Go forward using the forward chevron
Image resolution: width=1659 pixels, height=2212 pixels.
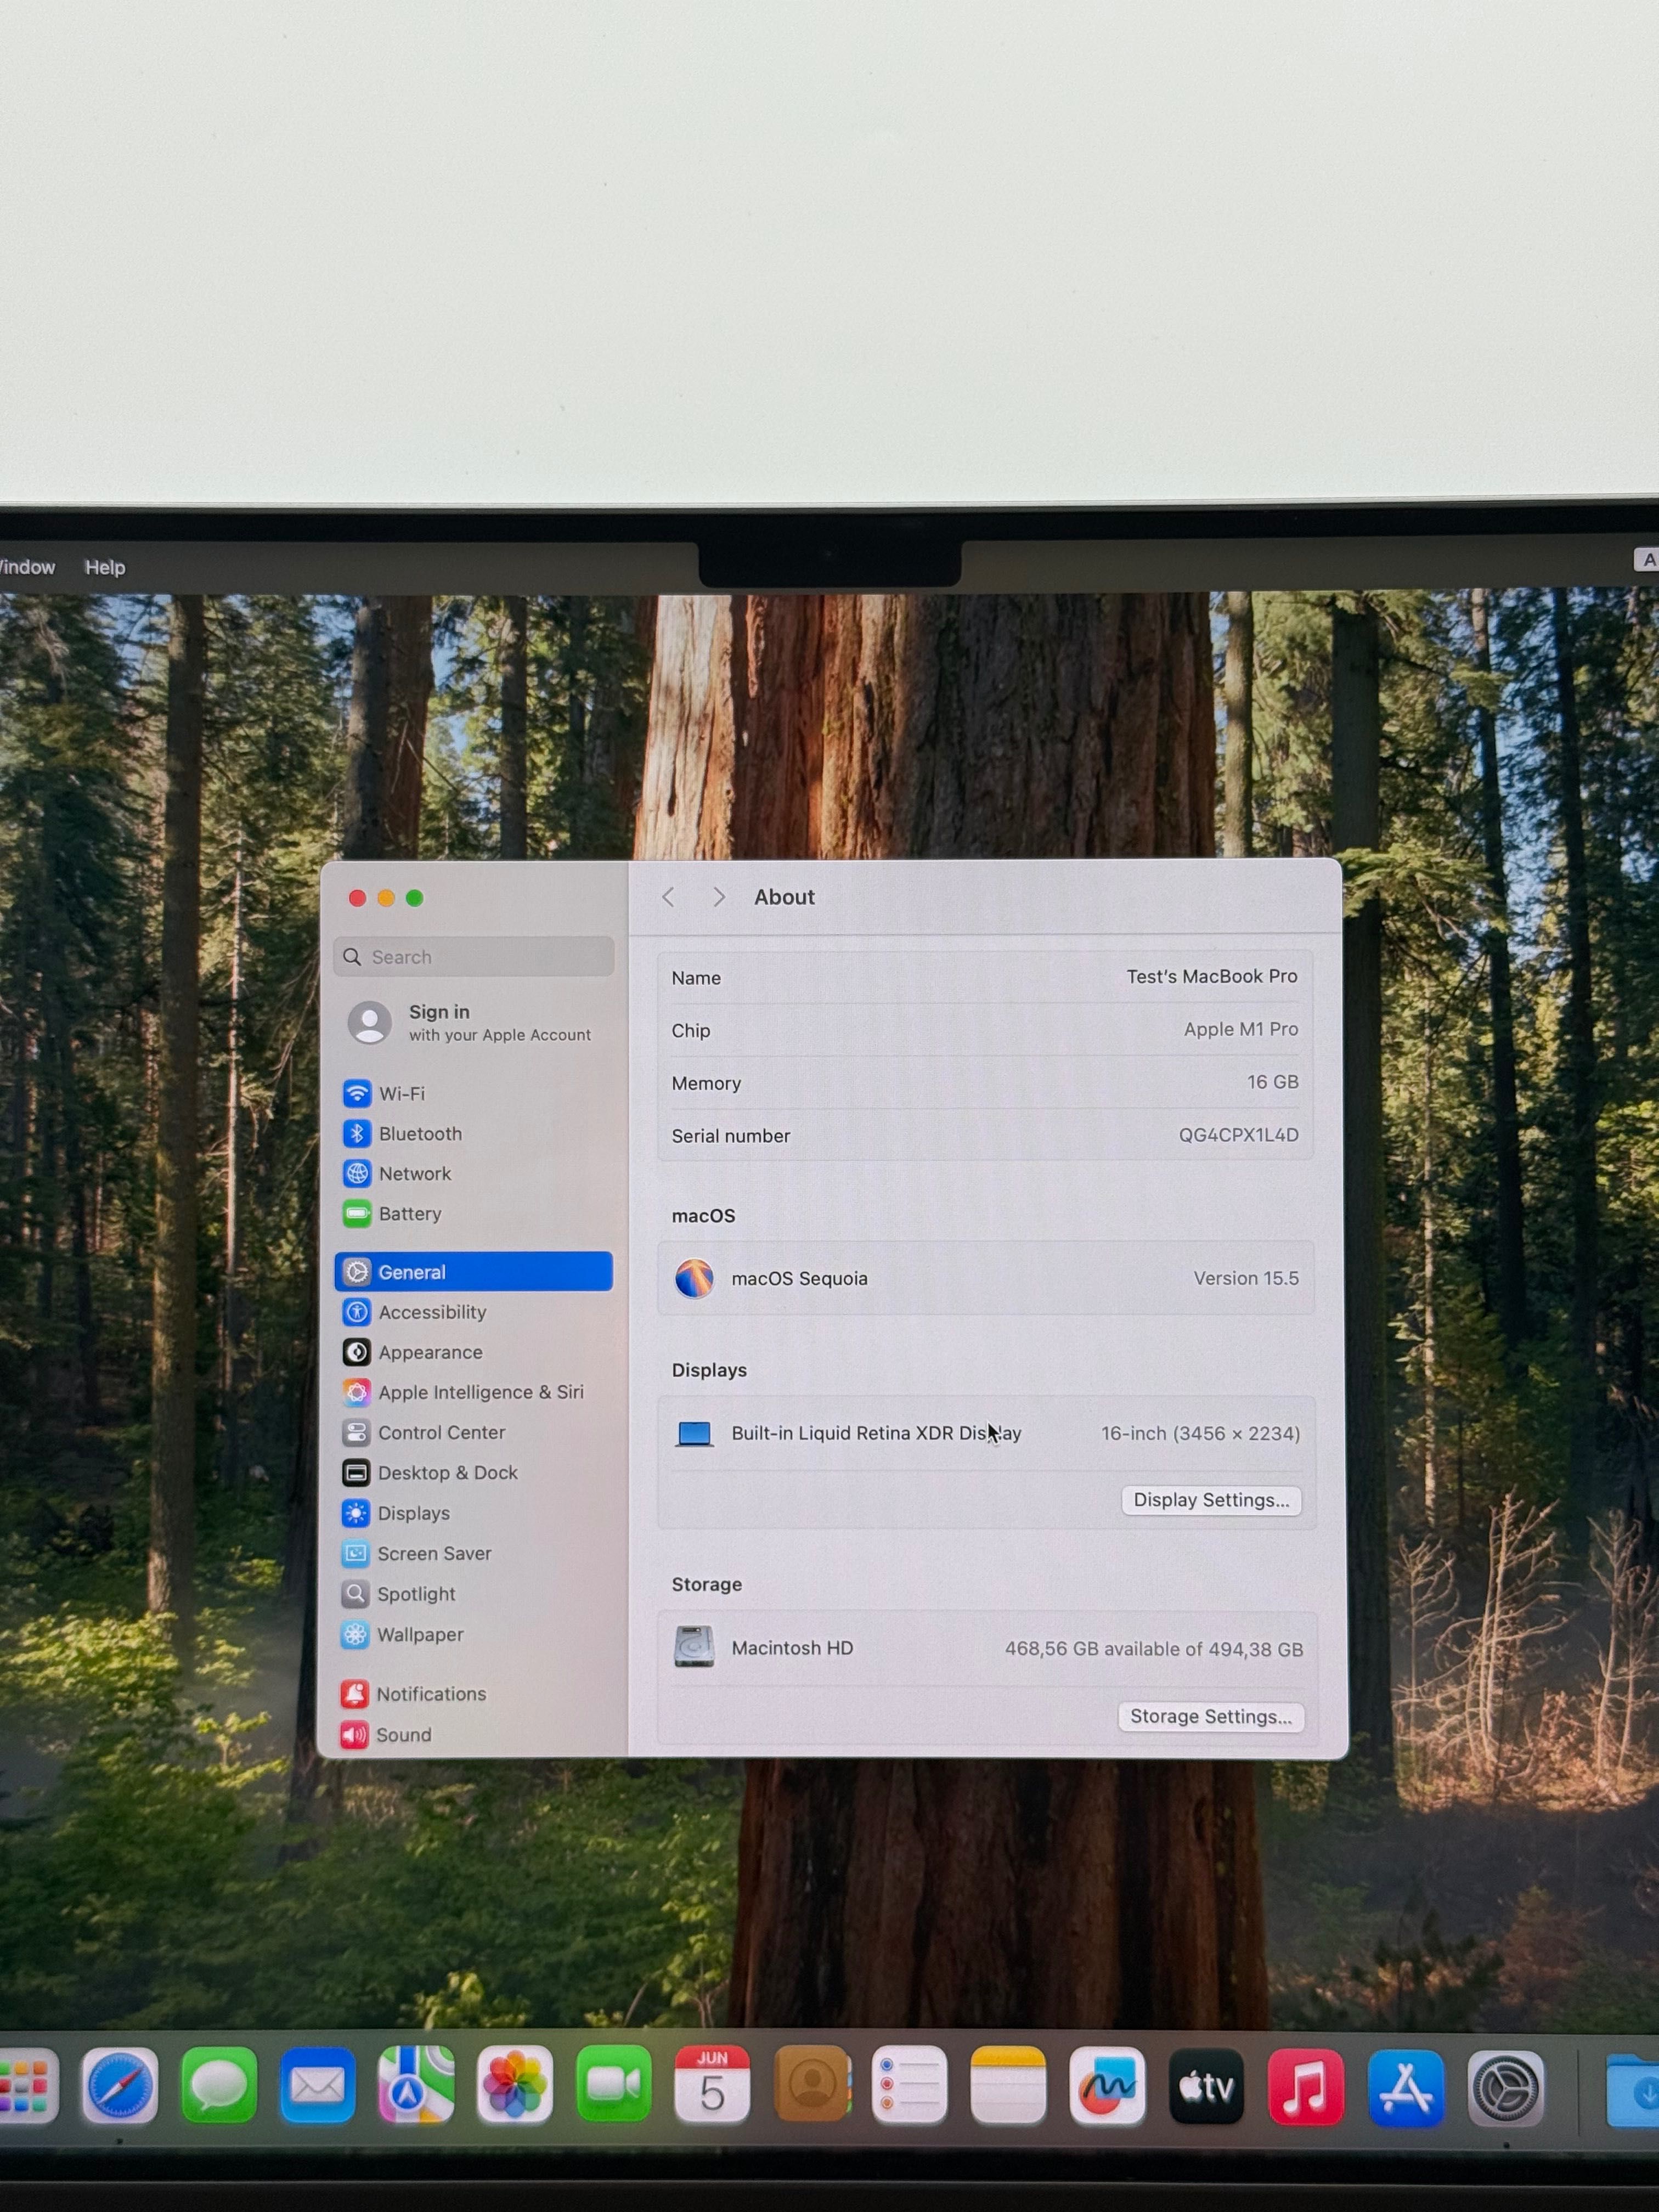718,897
